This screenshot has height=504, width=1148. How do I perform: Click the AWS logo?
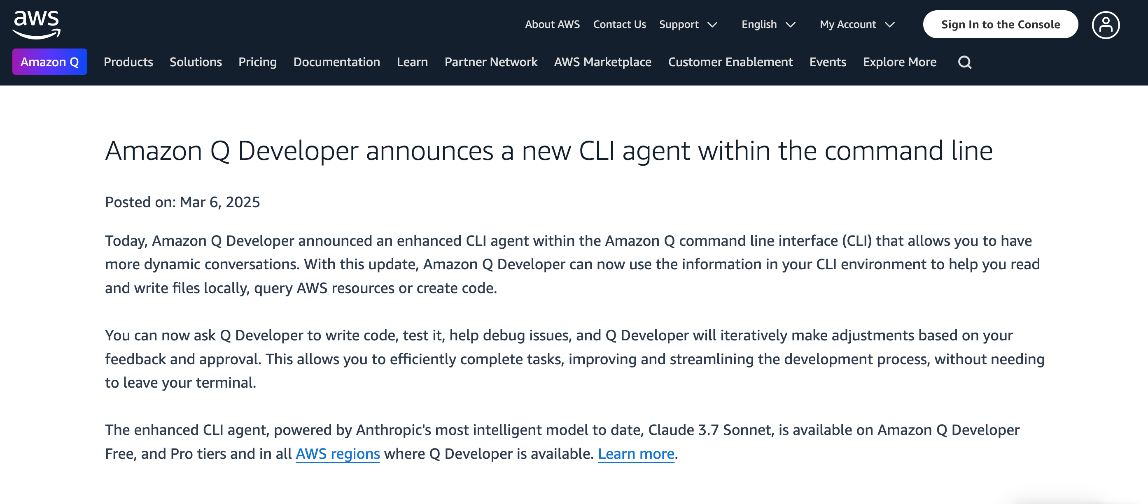click(x=37, y=25)
